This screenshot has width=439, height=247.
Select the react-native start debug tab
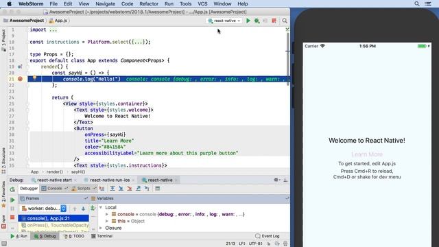(x=55, y=180)
